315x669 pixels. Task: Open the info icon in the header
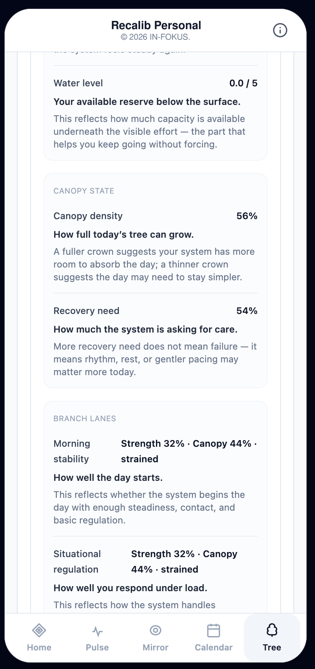[x=280, y=30]
